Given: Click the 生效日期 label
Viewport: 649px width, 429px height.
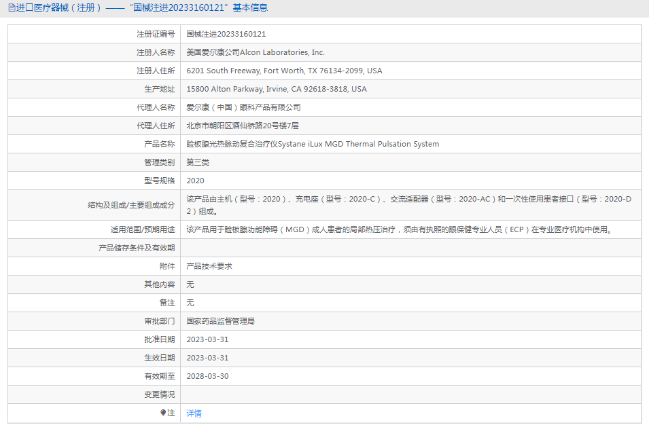Looking at the screenshot, I should [159, 358].
